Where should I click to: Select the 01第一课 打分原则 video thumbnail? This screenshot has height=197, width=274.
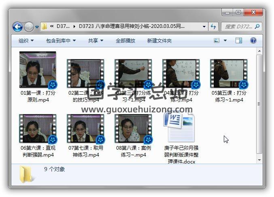tap(38, 70)
